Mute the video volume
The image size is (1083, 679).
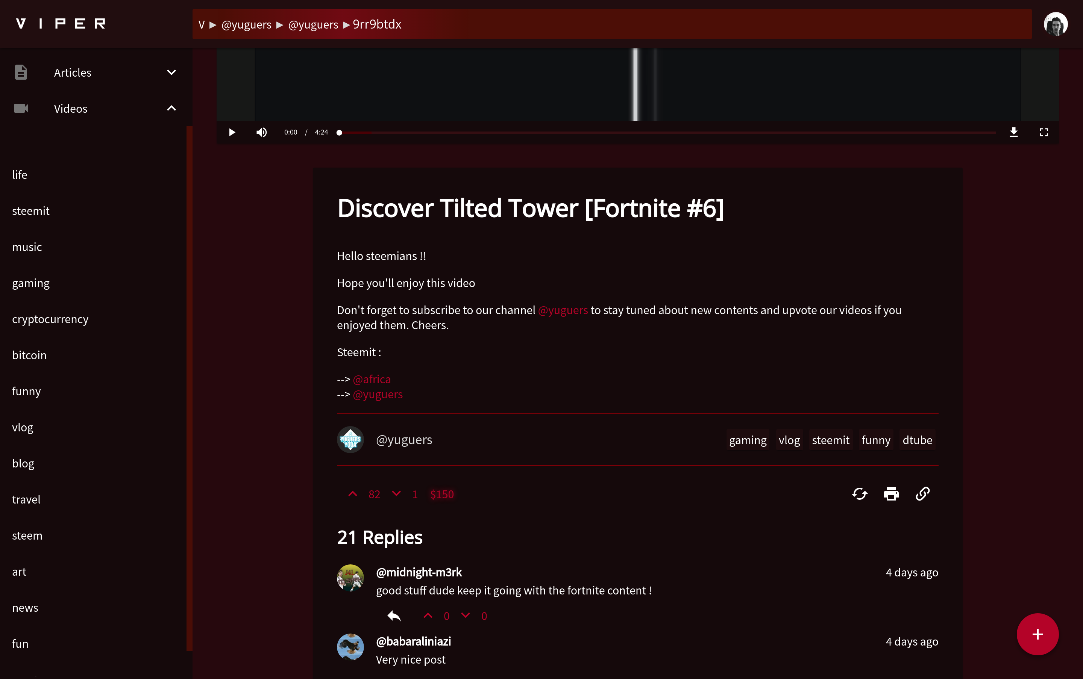click(x=262, y=132)
